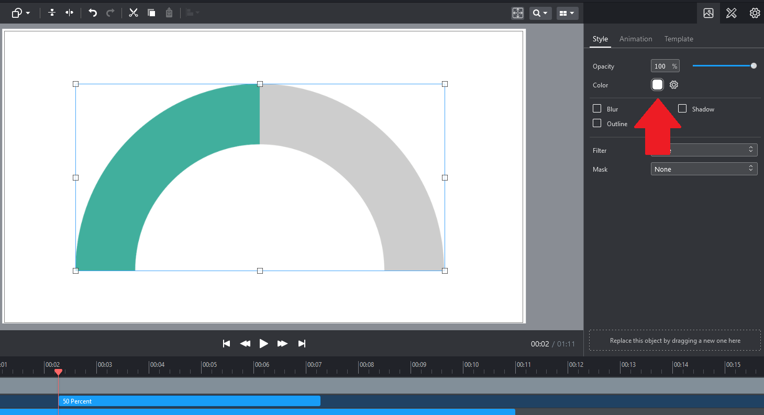Jump to the end of the video

[302, 343]
